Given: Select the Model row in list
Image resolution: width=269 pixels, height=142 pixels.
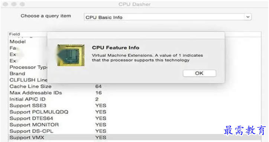Looking at the screenshot, I should [28, 42].
